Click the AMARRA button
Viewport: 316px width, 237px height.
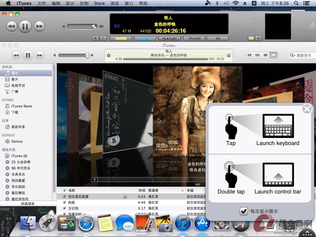(x=145, y=38)
